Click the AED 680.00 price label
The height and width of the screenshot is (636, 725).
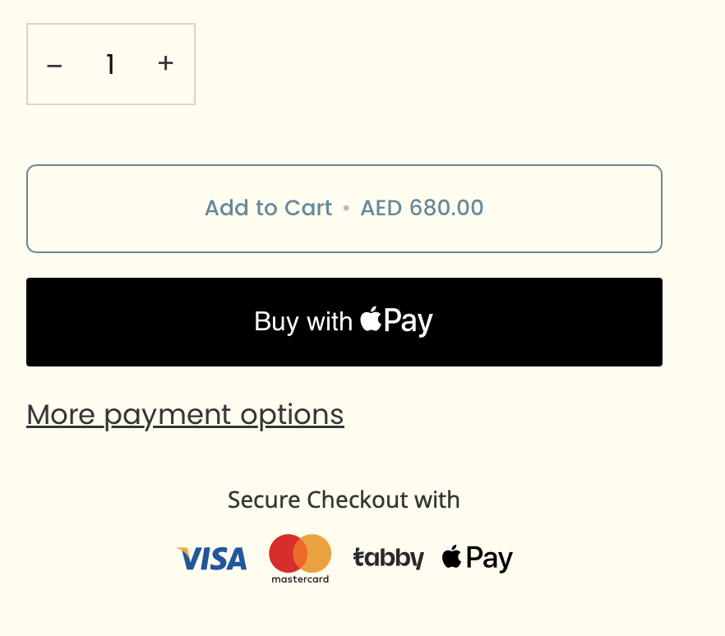click(423, 208)
